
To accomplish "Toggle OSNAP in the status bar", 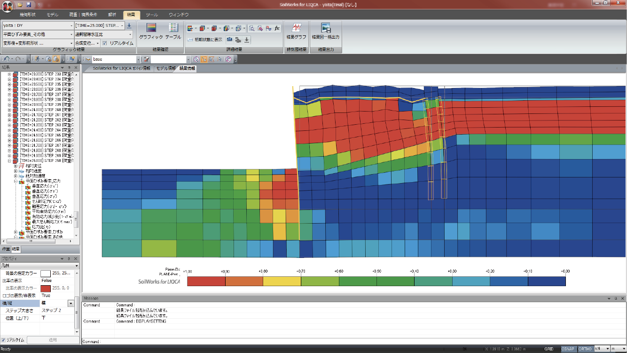I will coord(568,349).
